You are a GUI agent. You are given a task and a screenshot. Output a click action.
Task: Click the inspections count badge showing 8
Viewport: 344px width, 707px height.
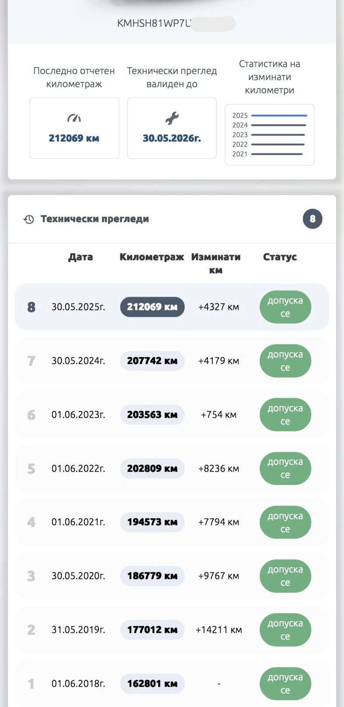click(x=312, y=219)
